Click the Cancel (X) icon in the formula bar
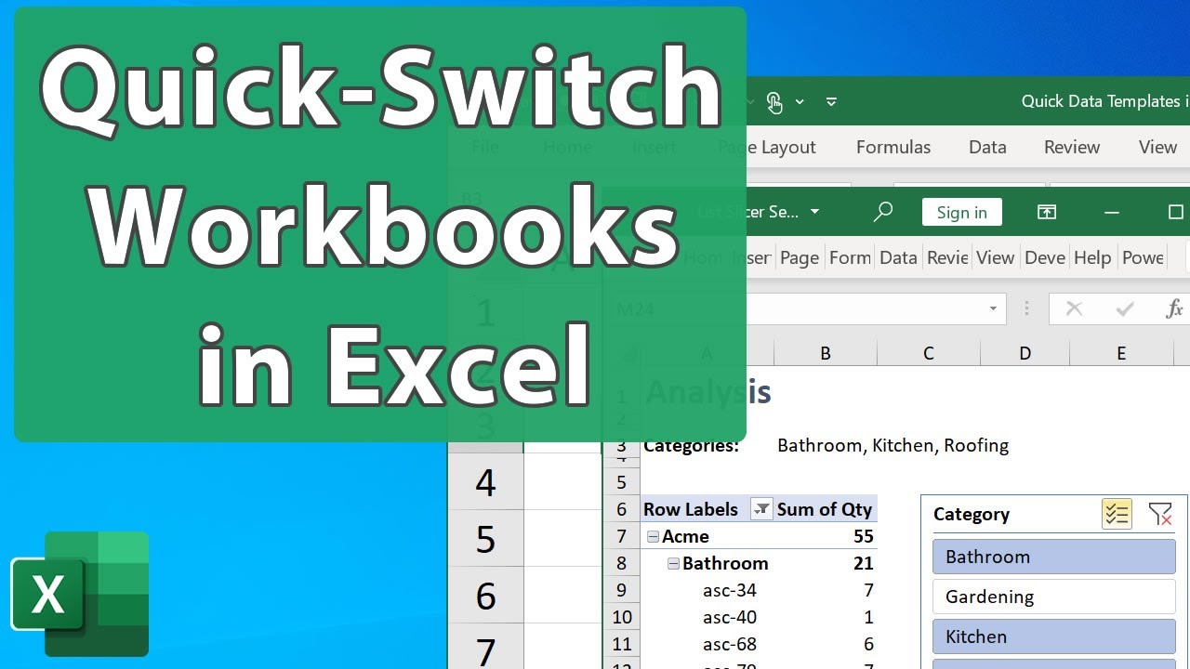1190x669 pixels. click(1074, 308)
